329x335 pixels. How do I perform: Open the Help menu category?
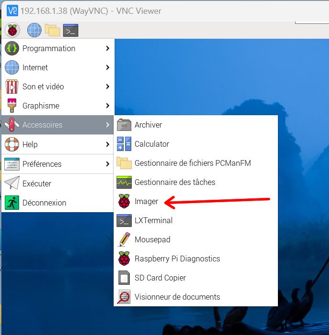click(58, 144)
